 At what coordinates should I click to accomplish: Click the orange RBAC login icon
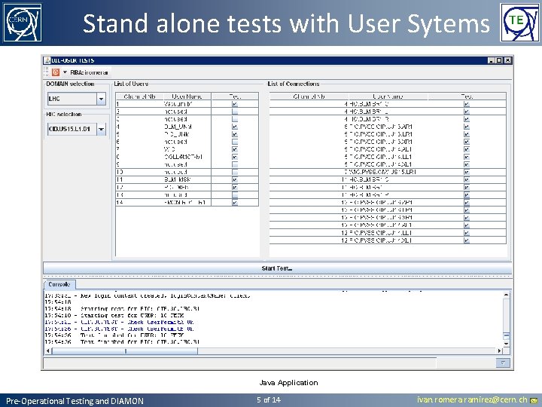56,72
